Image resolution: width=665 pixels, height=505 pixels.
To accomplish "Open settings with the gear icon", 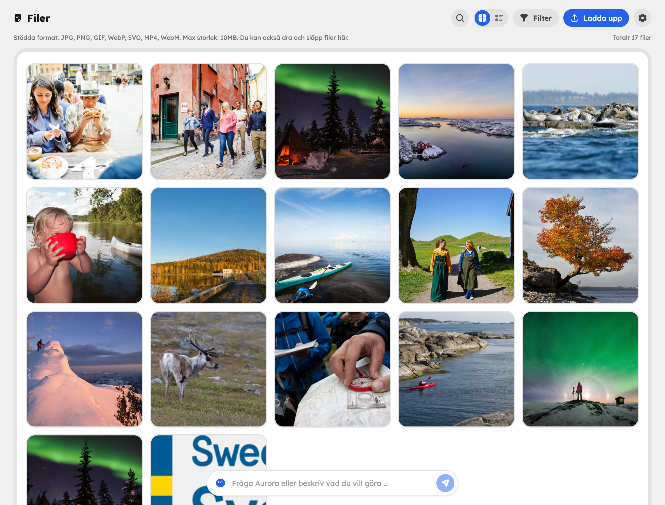I will point(643,18).
